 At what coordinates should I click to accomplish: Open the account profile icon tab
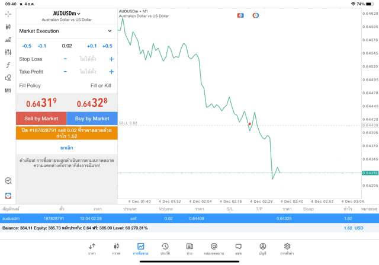262,248
